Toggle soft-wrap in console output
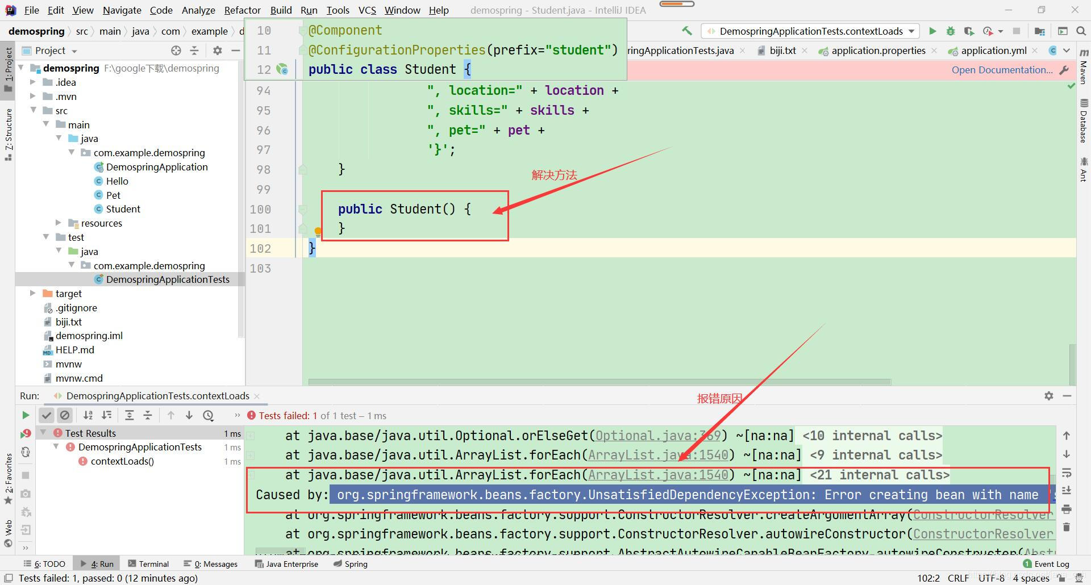 click(x=1067, y=473)
